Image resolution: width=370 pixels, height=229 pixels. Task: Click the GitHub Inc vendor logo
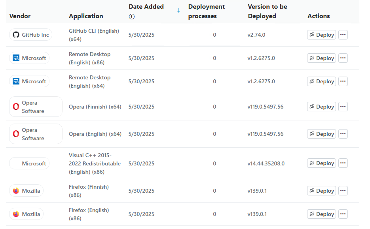pyautogui.click(x=16, y=35)
